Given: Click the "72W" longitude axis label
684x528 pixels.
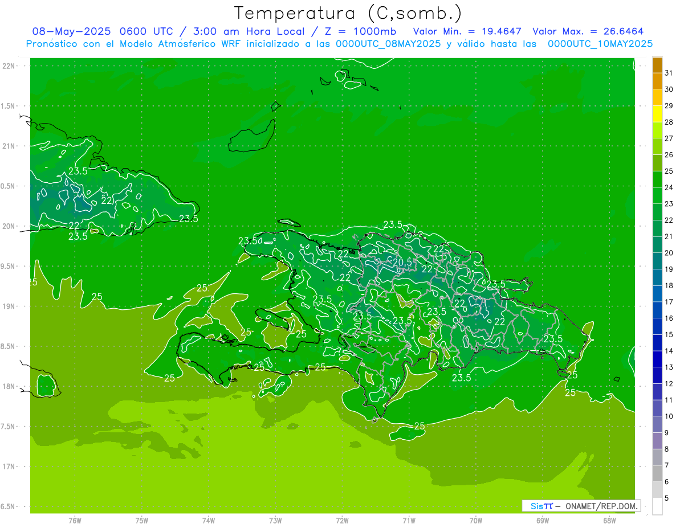Looking at the screenshot, I should pos(342,520).
